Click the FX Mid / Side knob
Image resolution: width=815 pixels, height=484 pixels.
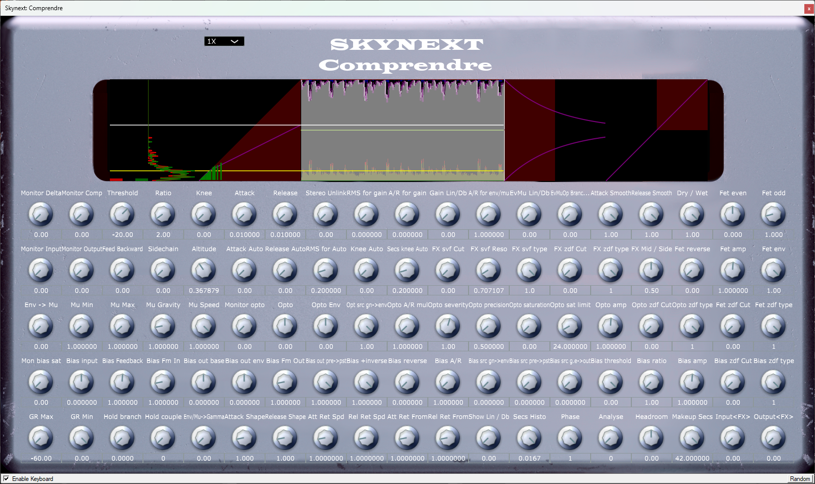click(x=651, y=270)
